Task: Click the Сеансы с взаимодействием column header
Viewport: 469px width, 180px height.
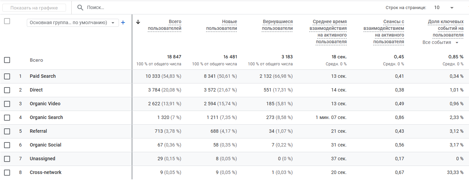Action: tap(384, 32)
